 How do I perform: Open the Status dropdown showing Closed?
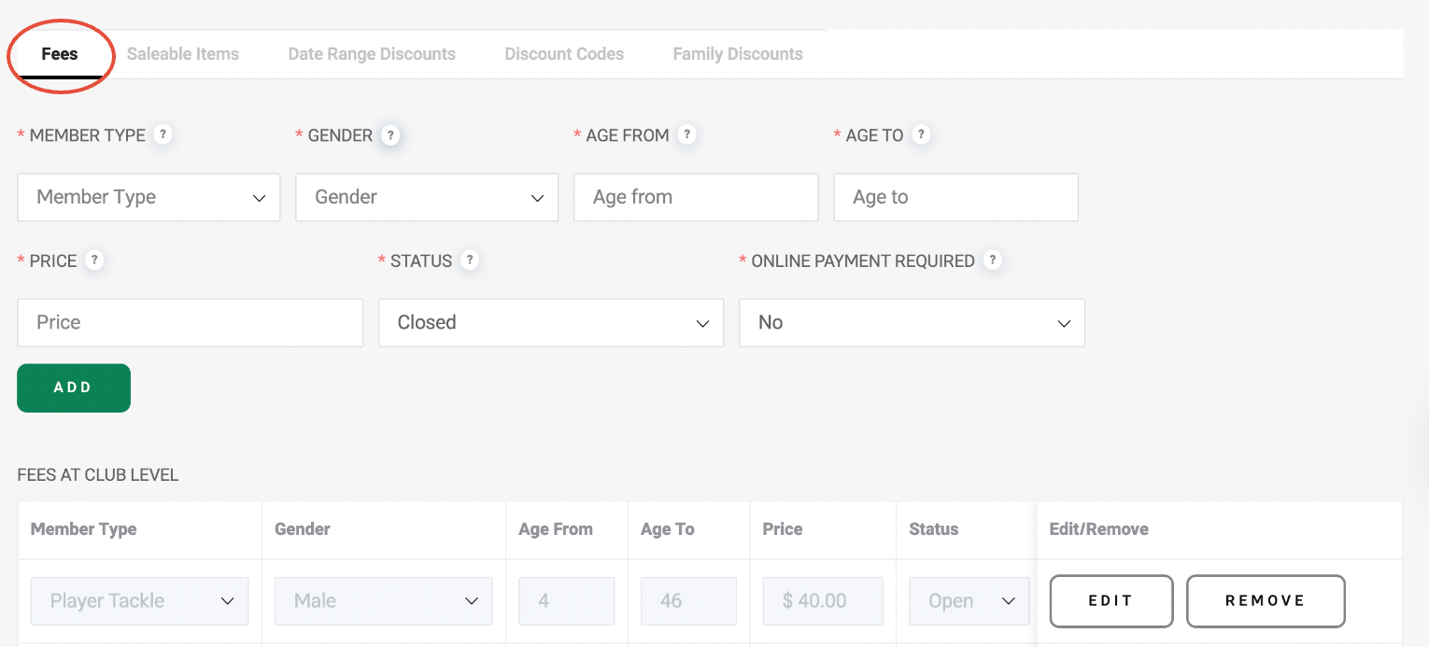point(551,323)
